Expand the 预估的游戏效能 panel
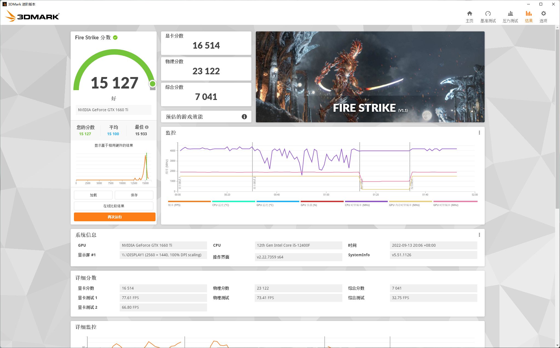This screenshot has height=348, width=560. tap(184, 117)
